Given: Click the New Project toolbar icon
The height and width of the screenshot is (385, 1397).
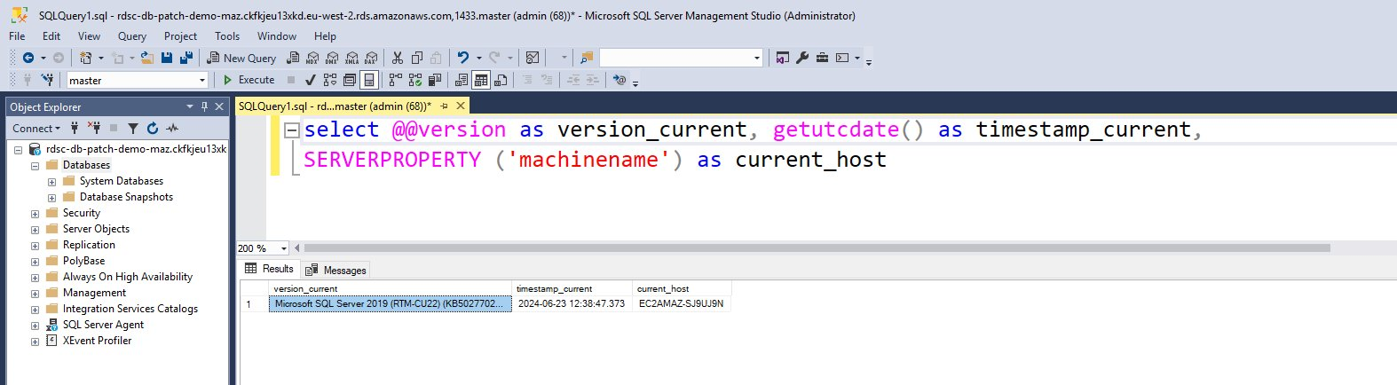Looking at the screenshot, I should pos(86,58).
